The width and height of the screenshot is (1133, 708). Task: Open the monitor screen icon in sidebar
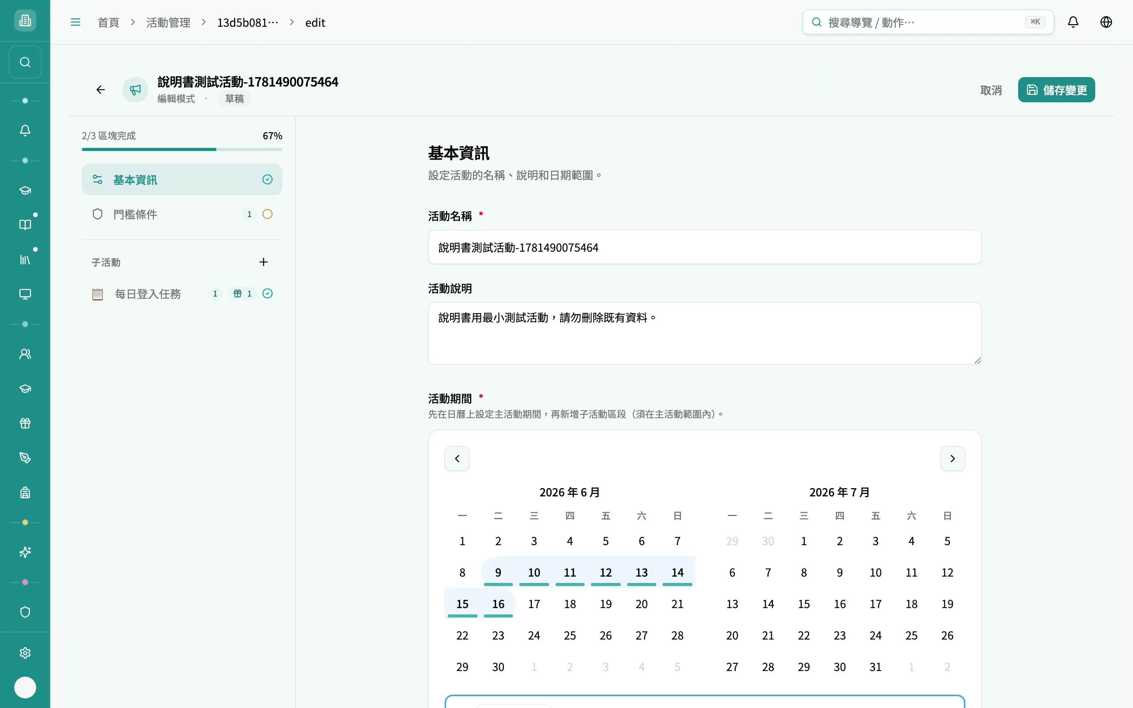click(x=25, y=294)
